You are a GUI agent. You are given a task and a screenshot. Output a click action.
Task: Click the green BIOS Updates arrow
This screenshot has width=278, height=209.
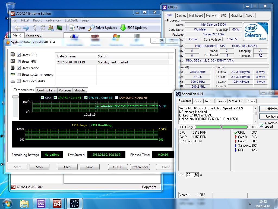123,28
